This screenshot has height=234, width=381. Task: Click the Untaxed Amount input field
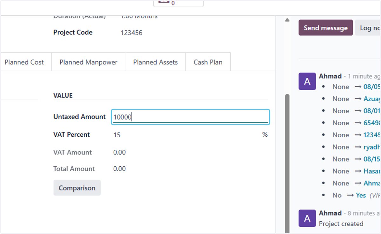(190, 117)
